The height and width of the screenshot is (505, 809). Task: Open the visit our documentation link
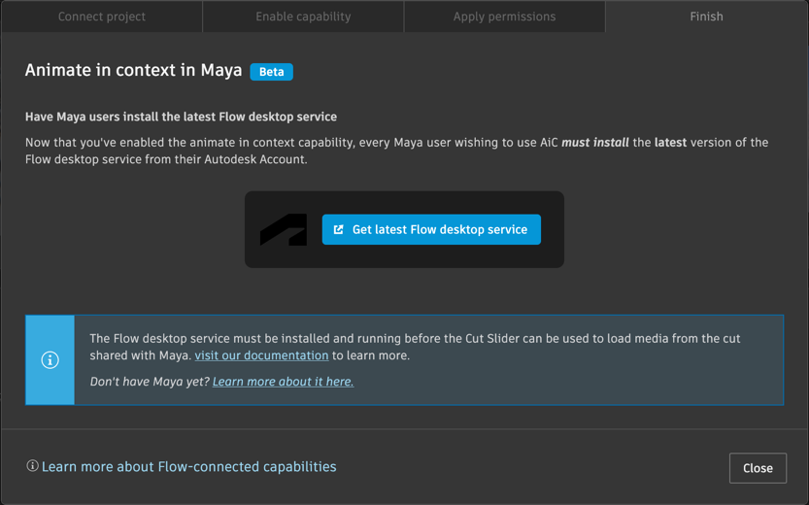pos(261,355)
